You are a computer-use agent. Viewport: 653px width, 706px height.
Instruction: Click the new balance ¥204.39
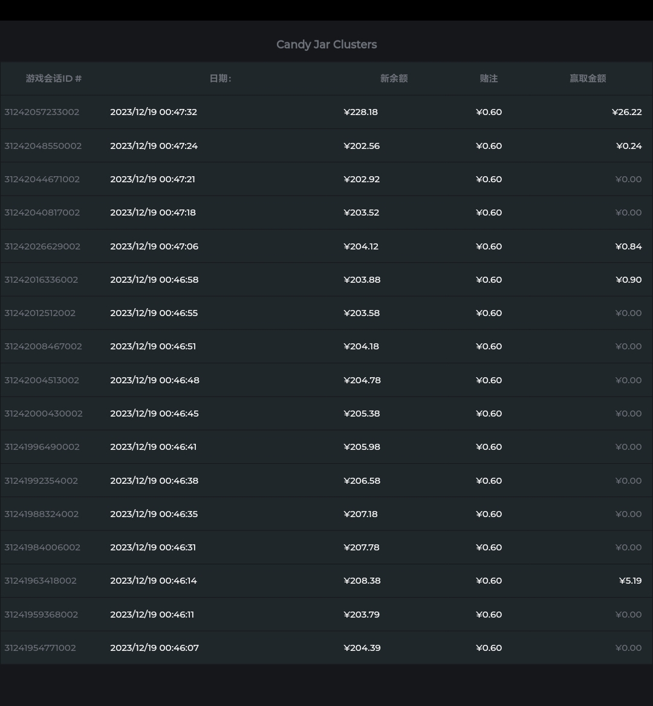pyautogui.click(x=362, y=647)
